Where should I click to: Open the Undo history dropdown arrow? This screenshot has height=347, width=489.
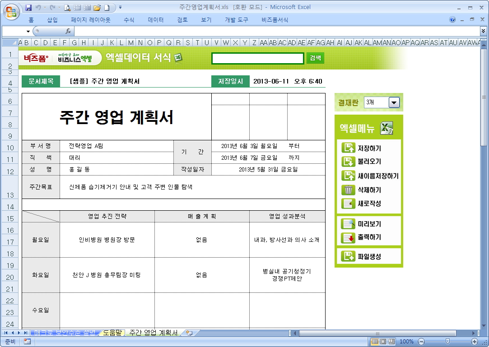[x=45, y=8]
